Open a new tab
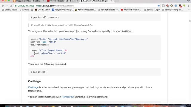 point(117,1)
